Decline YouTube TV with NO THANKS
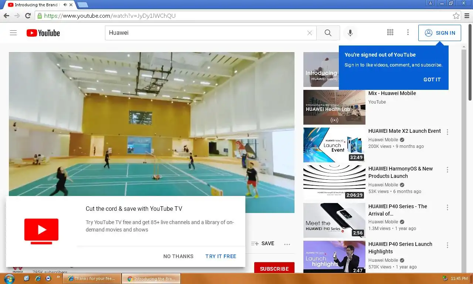473x284 pixels. (x=178, y=256)
